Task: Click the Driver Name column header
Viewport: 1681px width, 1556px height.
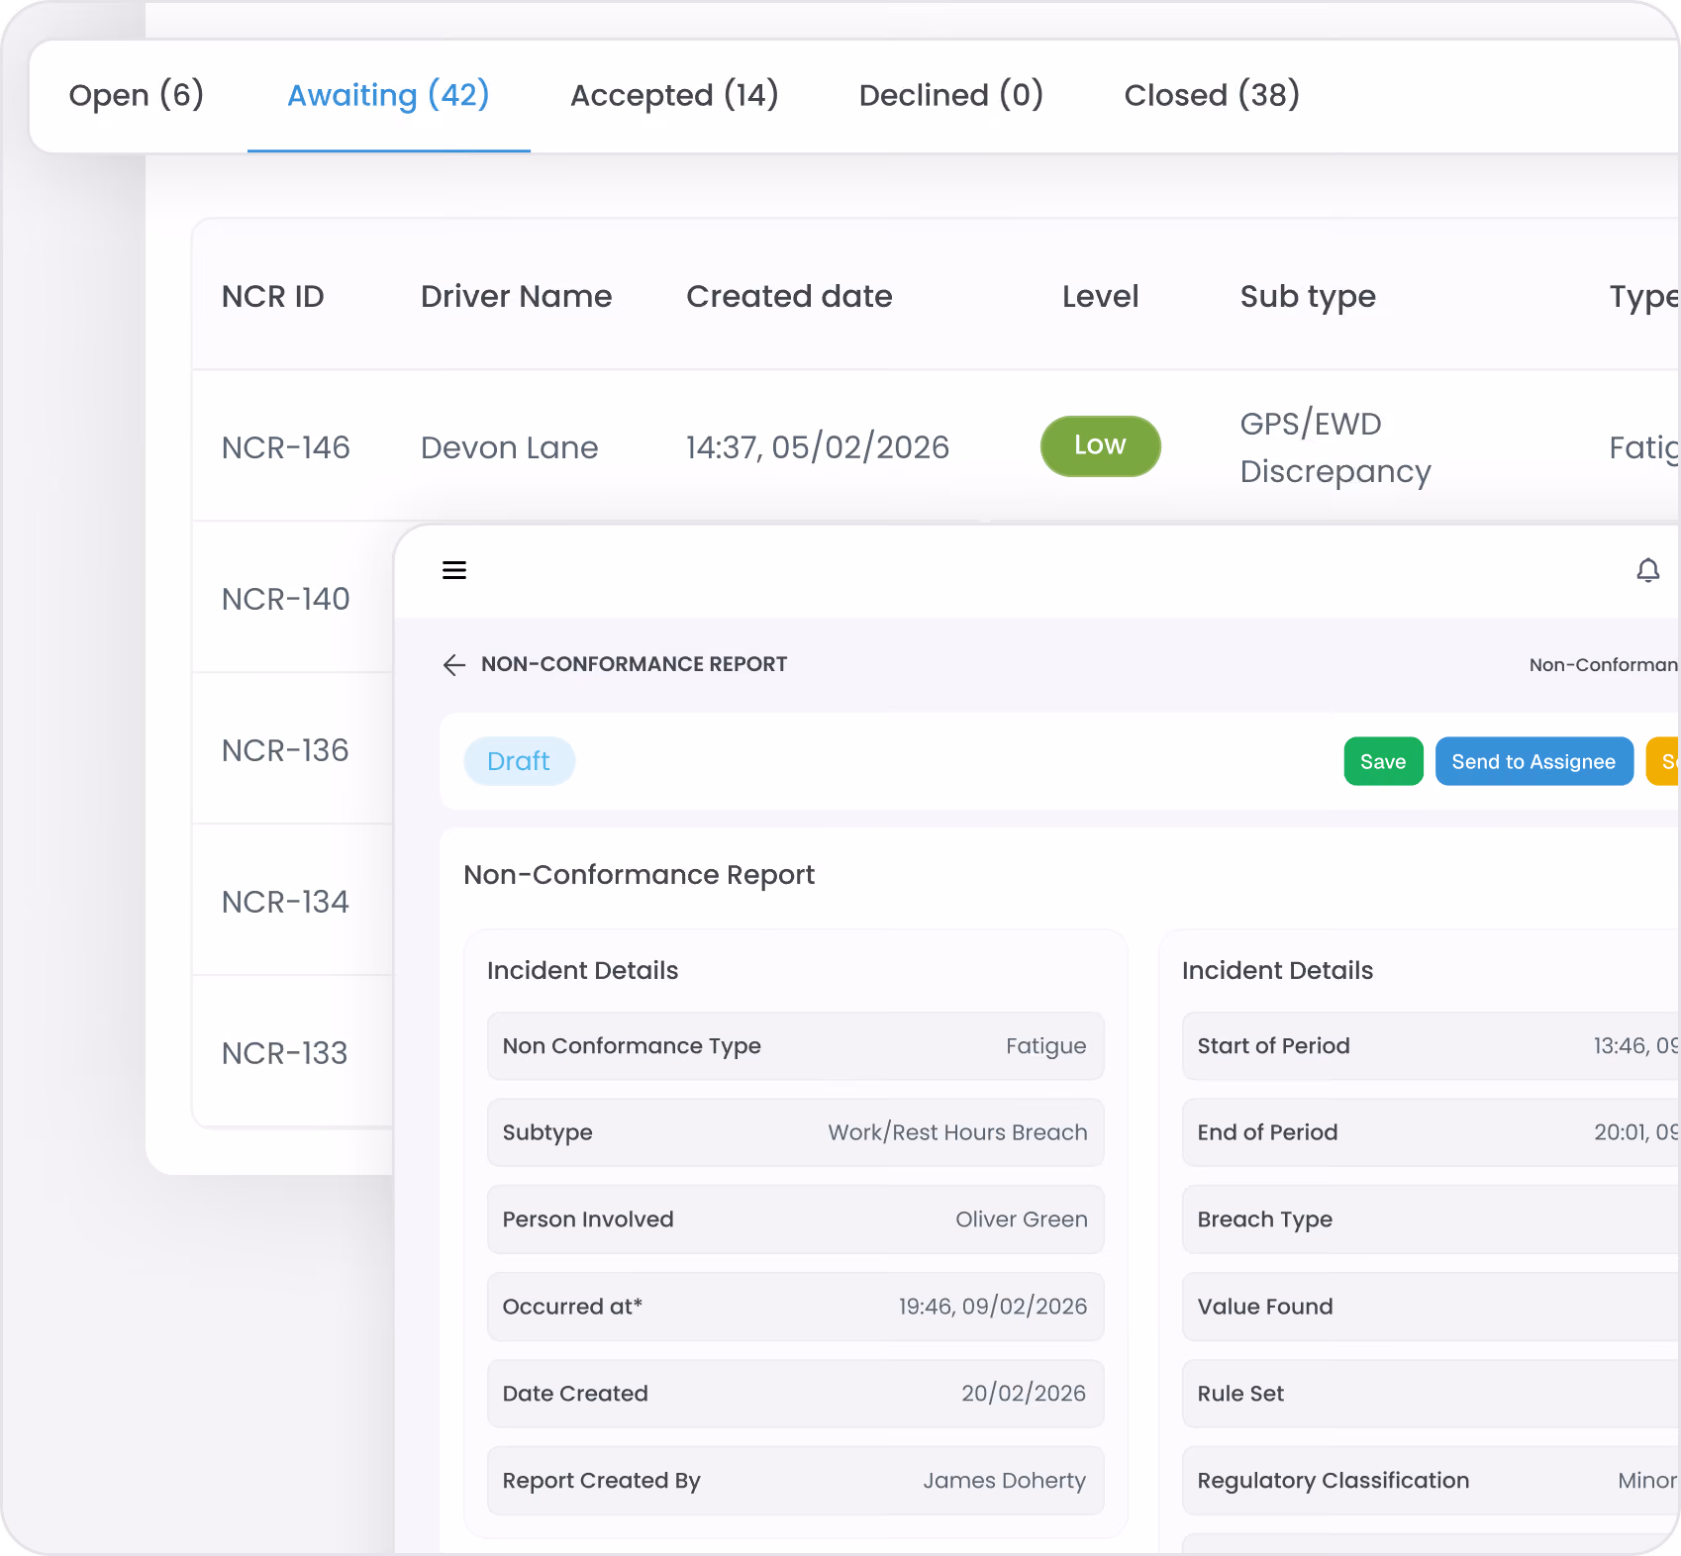Action: coord(516,296)
